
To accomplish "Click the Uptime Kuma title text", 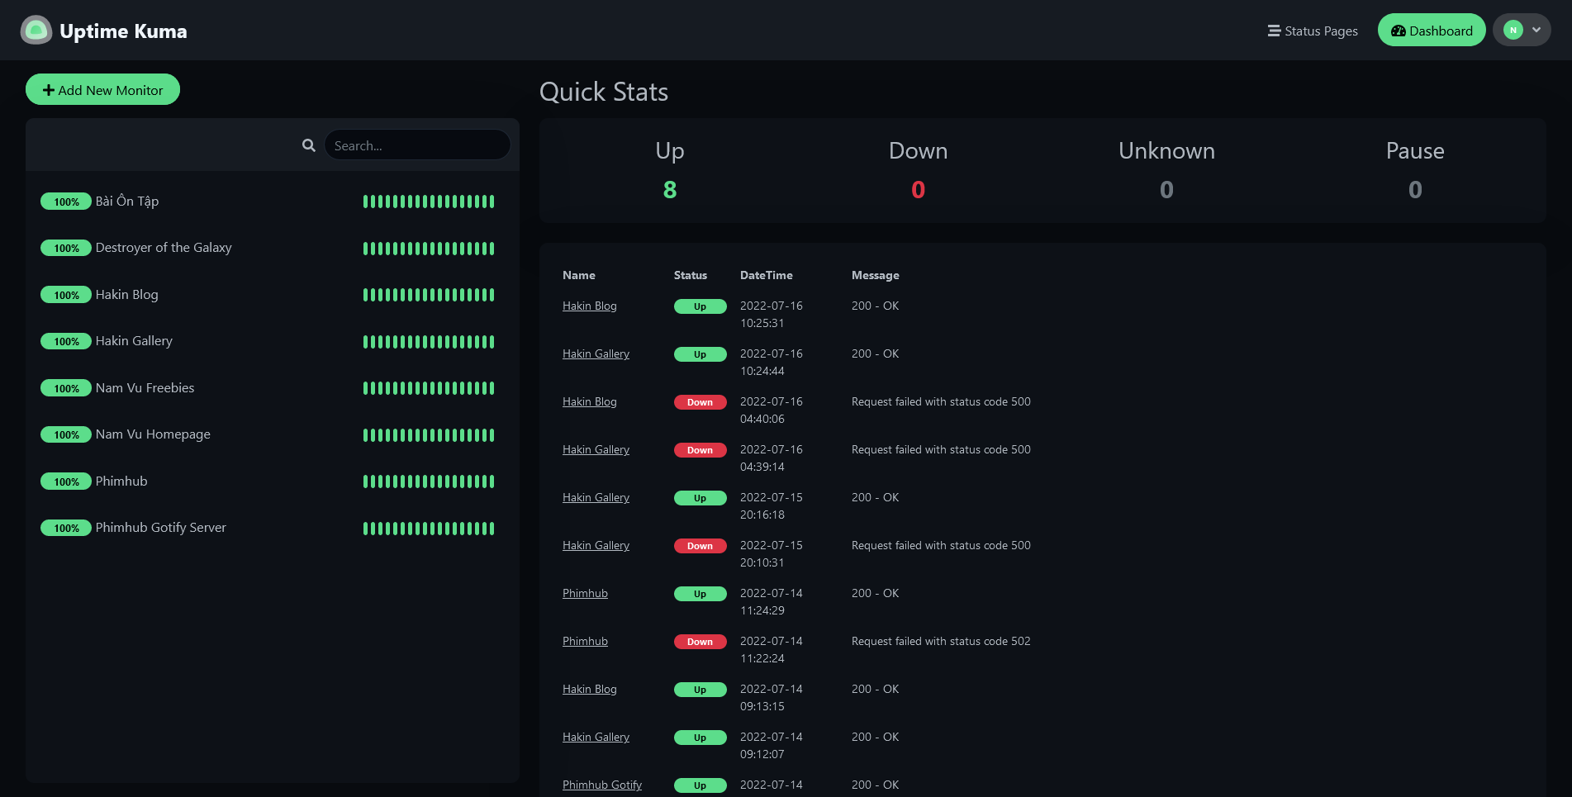I will [123, 31].
